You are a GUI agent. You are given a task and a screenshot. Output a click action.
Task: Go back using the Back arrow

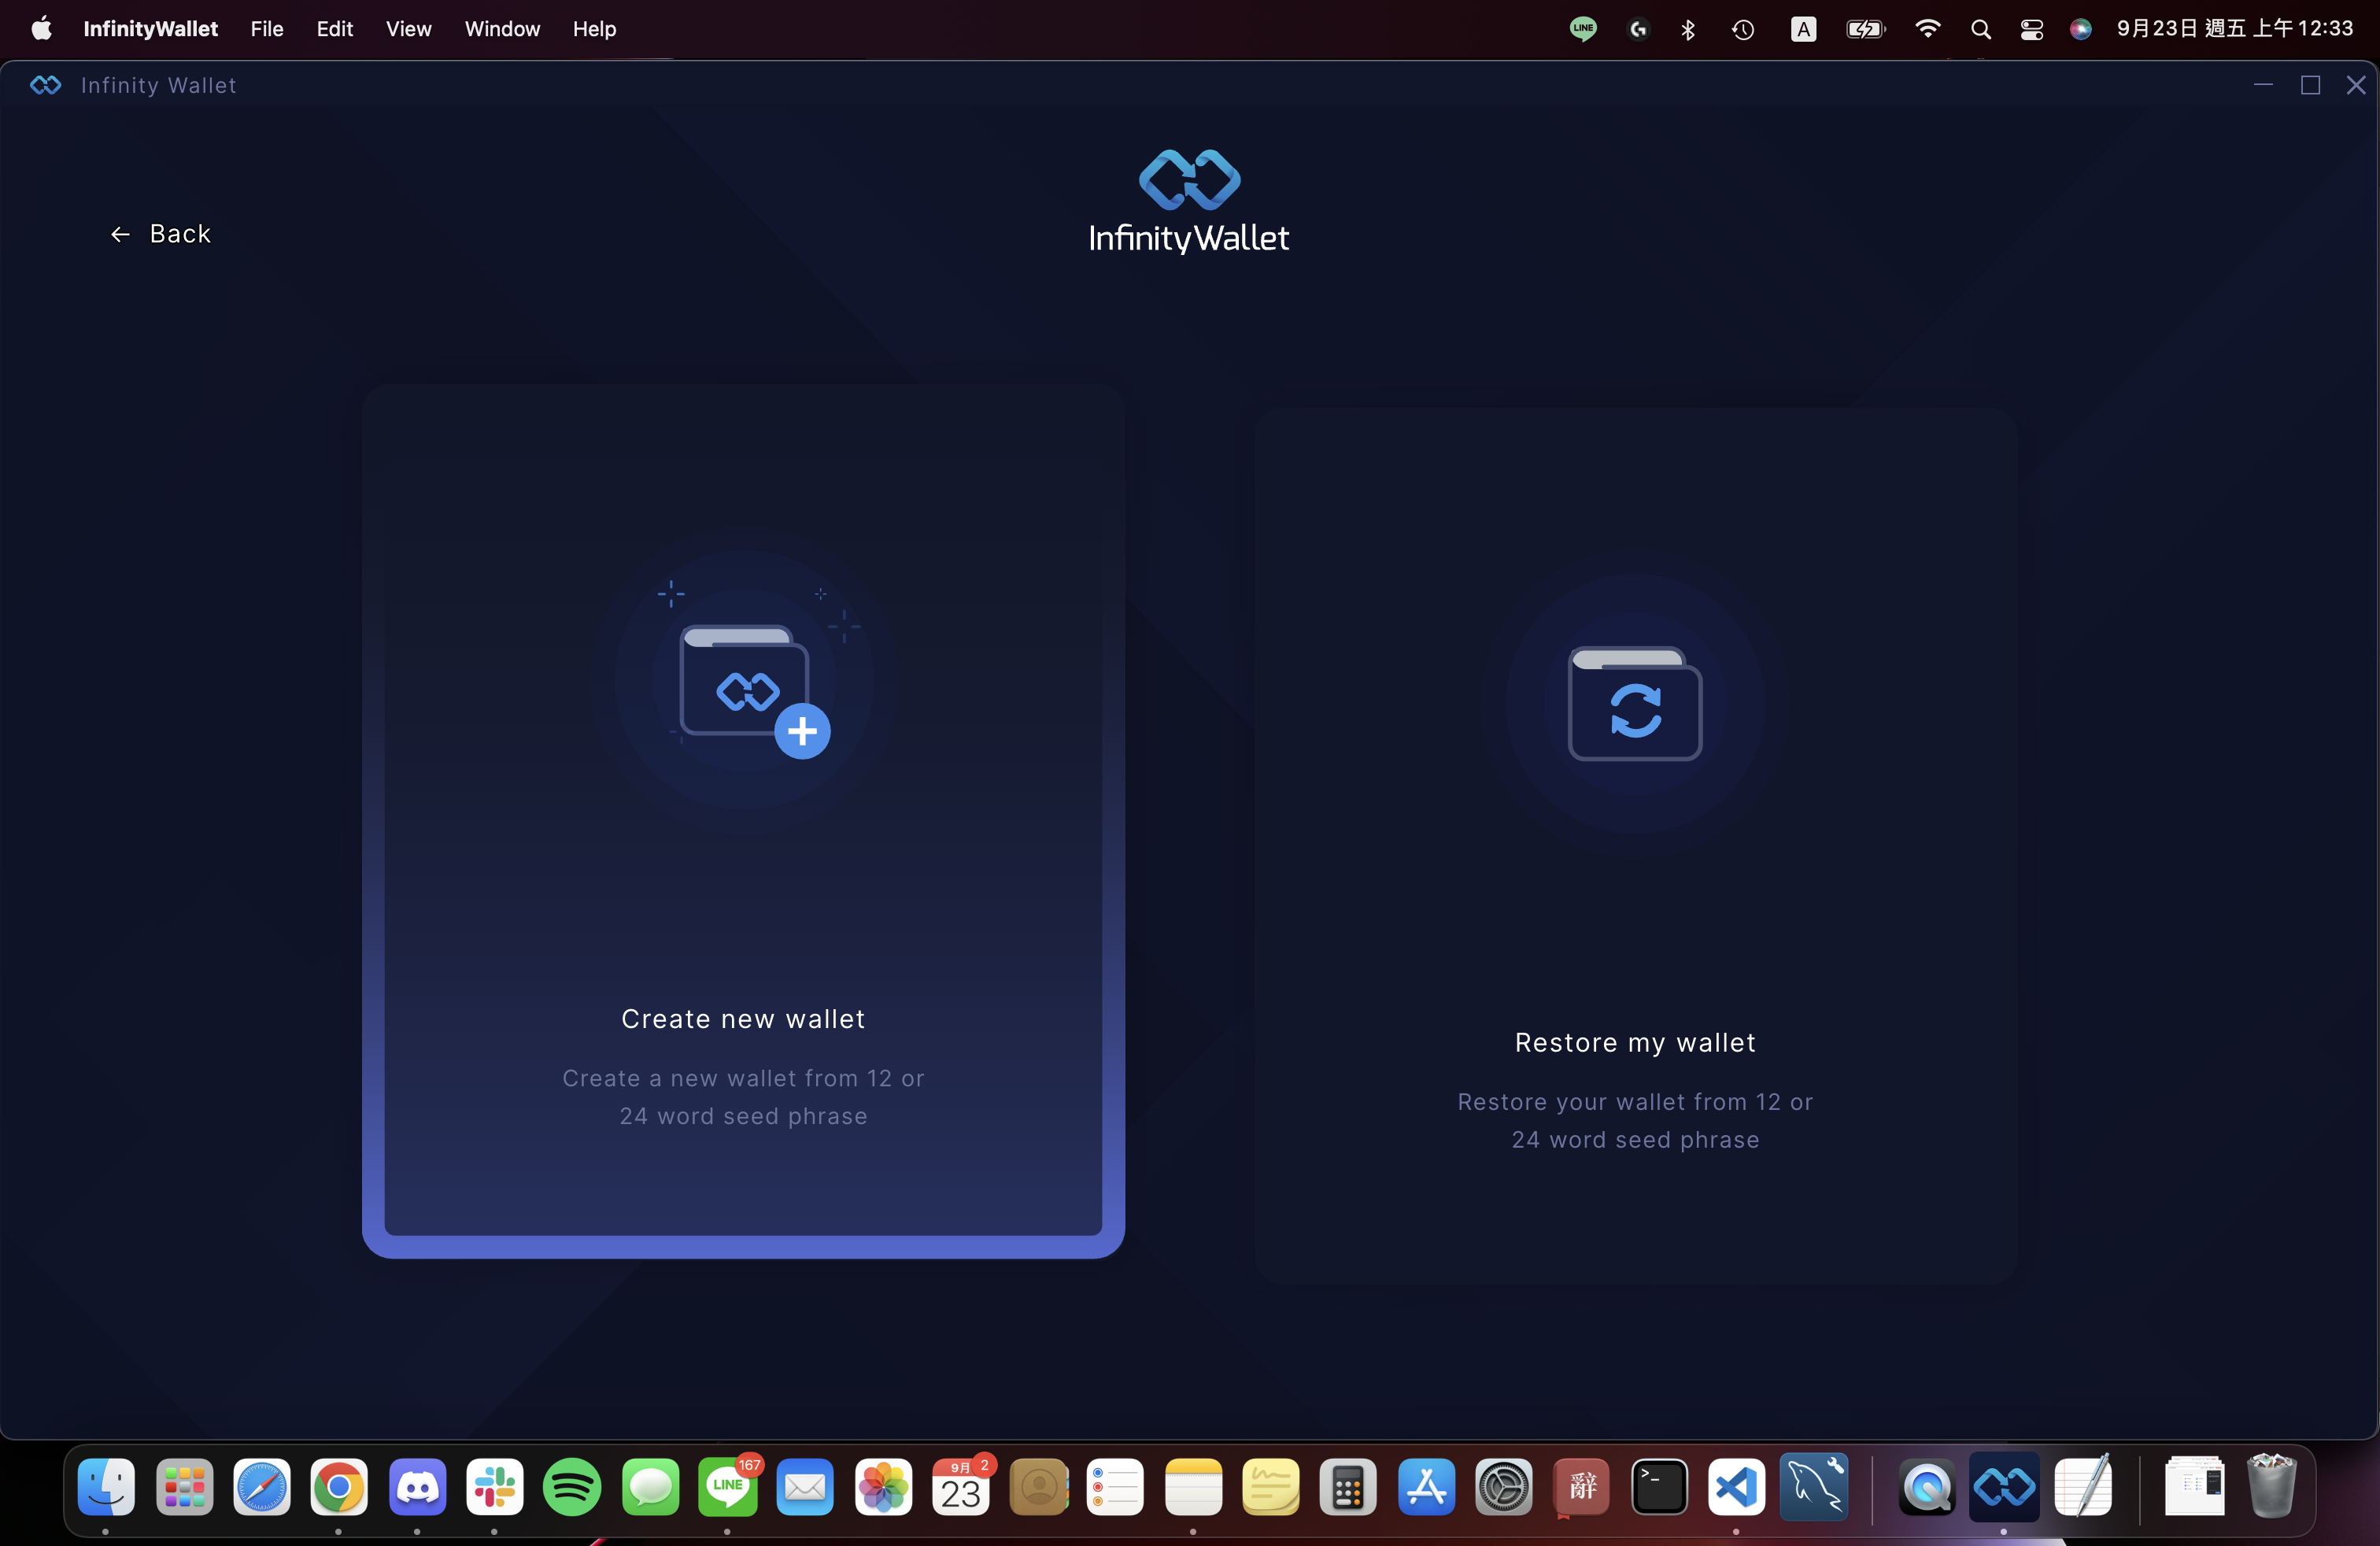click(x=160, y=234)
